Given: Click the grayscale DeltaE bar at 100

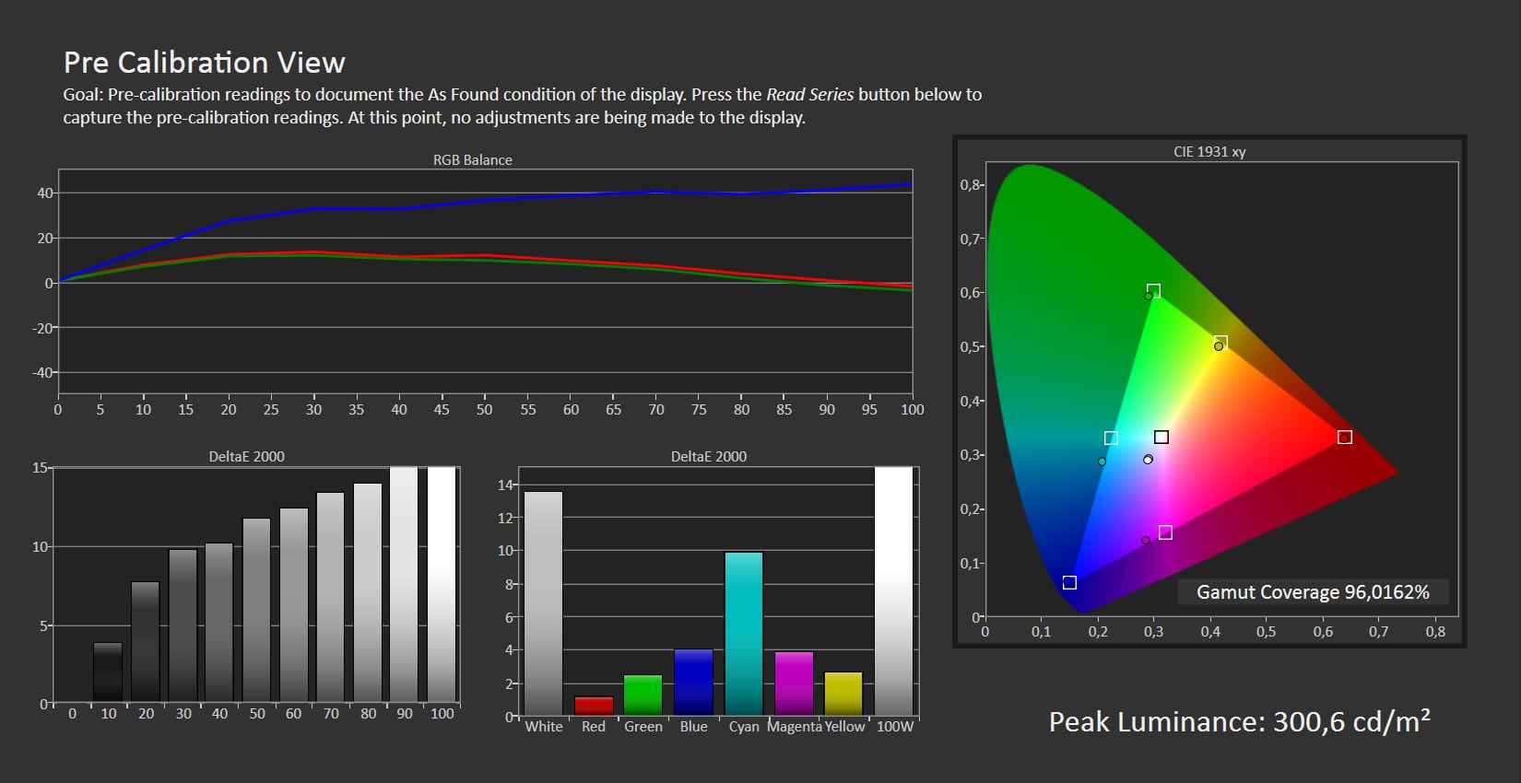Looking at the screenshot, I should (442, 584).
